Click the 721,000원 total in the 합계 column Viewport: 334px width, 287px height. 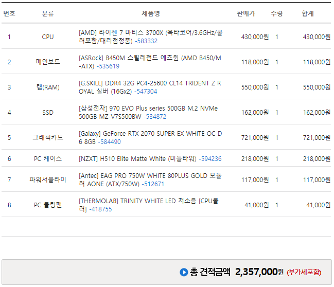pyautogui.click(x=317, y=137)
